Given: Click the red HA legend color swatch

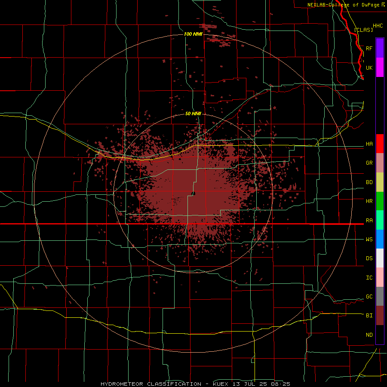Looking at the screenshot, I should coord(380,144).
